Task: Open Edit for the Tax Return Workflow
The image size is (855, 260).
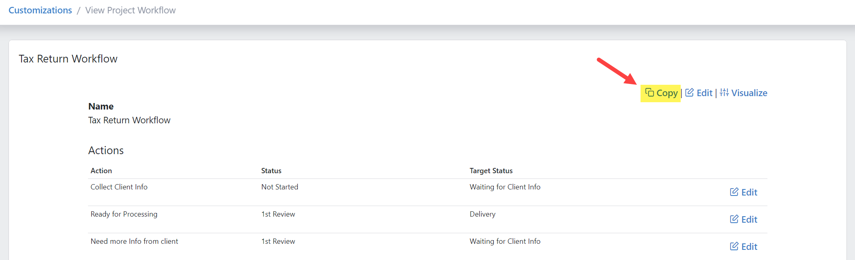Action: [705, 93]
